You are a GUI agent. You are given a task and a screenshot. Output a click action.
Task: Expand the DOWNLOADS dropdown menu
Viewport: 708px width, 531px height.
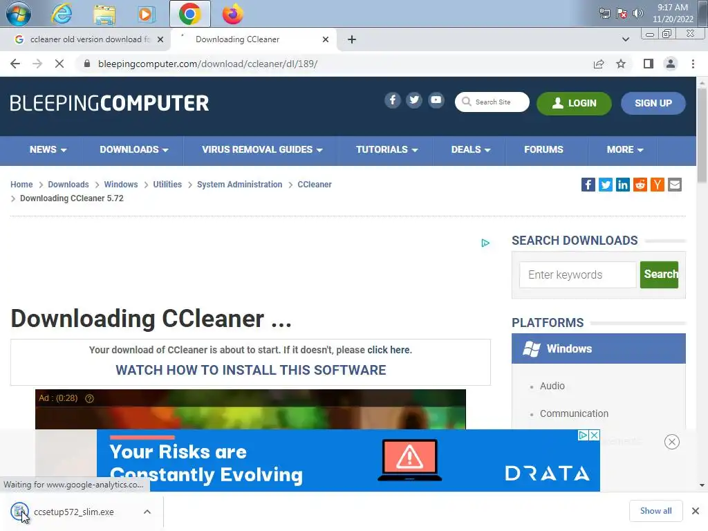pyautogui.click(x=133, y=149)
